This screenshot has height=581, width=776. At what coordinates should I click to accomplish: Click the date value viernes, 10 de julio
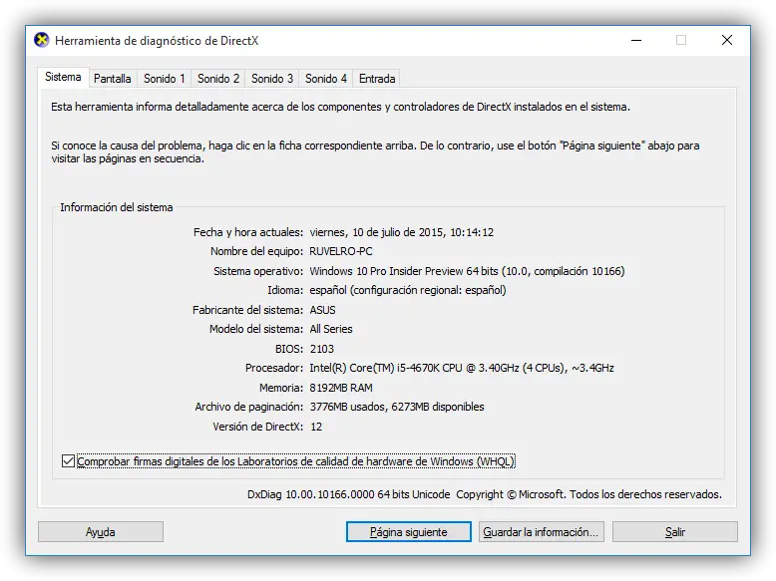tap(401, 232)
